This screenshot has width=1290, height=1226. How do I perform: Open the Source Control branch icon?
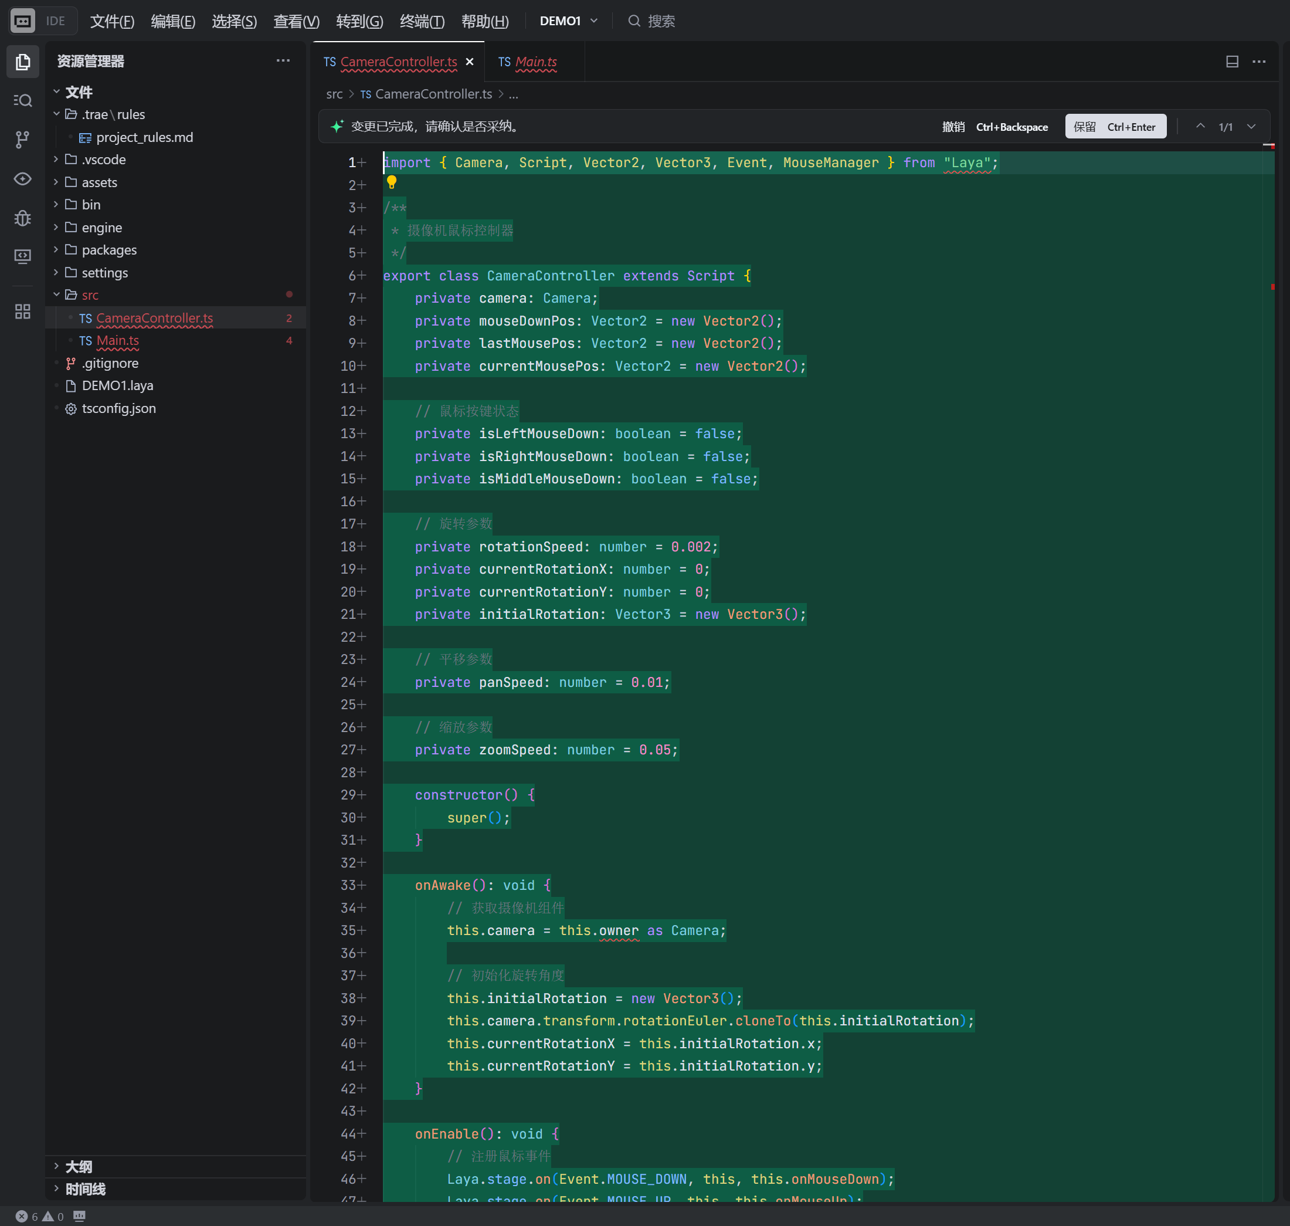pyautogui.click(x=23, y=139)
